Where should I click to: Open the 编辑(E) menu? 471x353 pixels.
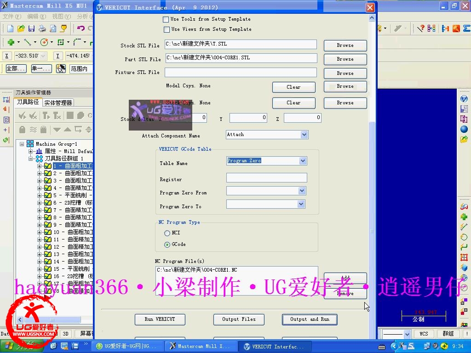[x=37, y=17]
